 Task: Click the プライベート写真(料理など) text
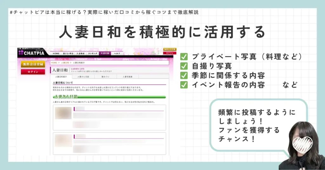(248, 56)
